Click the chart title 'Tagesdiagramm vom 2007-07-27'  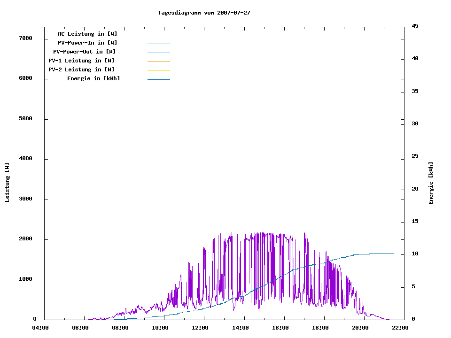(204, 13)
